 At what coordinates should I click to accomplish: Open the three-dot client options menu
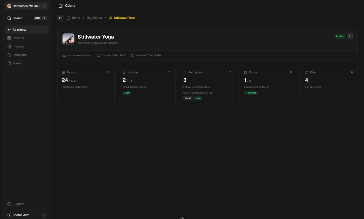[x=350, y=36]
